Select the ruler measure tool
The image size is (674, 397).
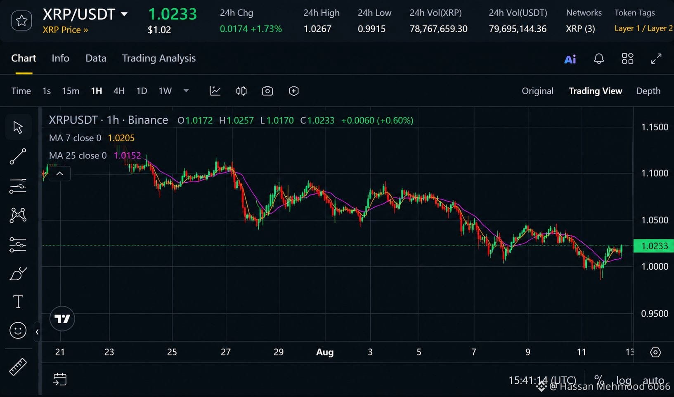18,366
